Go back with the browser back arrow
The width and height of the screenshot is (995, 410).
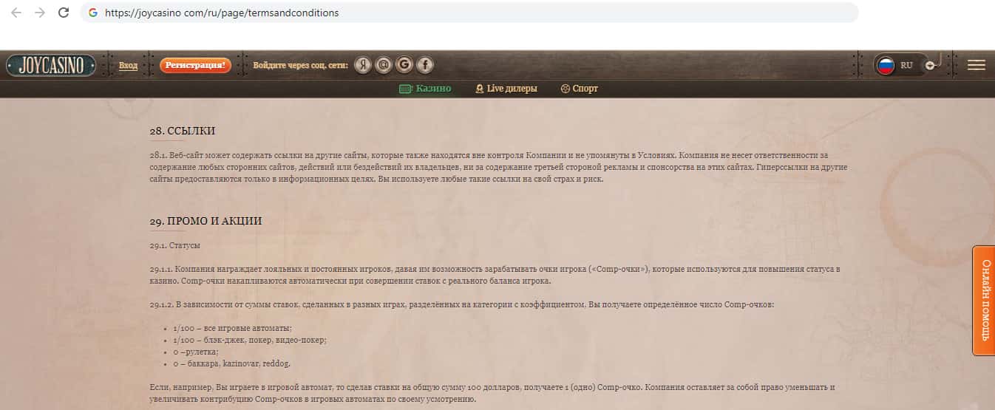(x=16, y=13)
